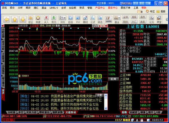Open the LEVEL-2 menu
Image resolution: width=169 pixels, height=123 pixels.
(x=54, y=8)
